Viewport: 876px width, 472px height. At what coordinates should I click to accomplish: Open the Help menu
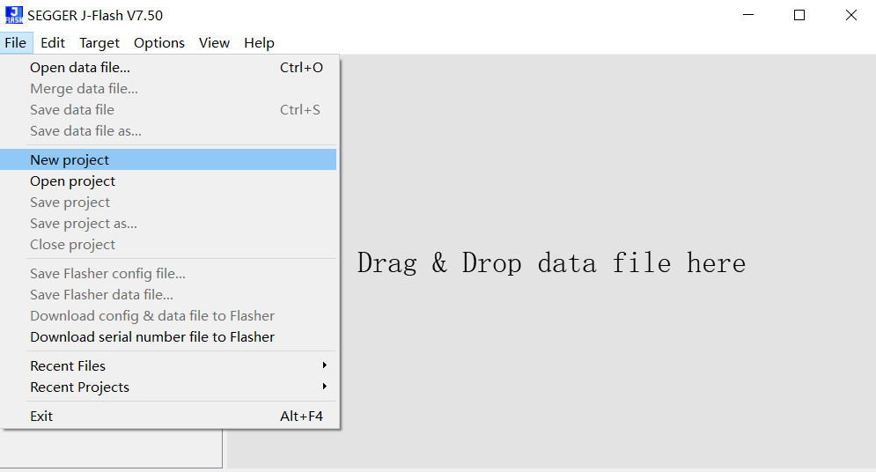(x=259, y=43)
